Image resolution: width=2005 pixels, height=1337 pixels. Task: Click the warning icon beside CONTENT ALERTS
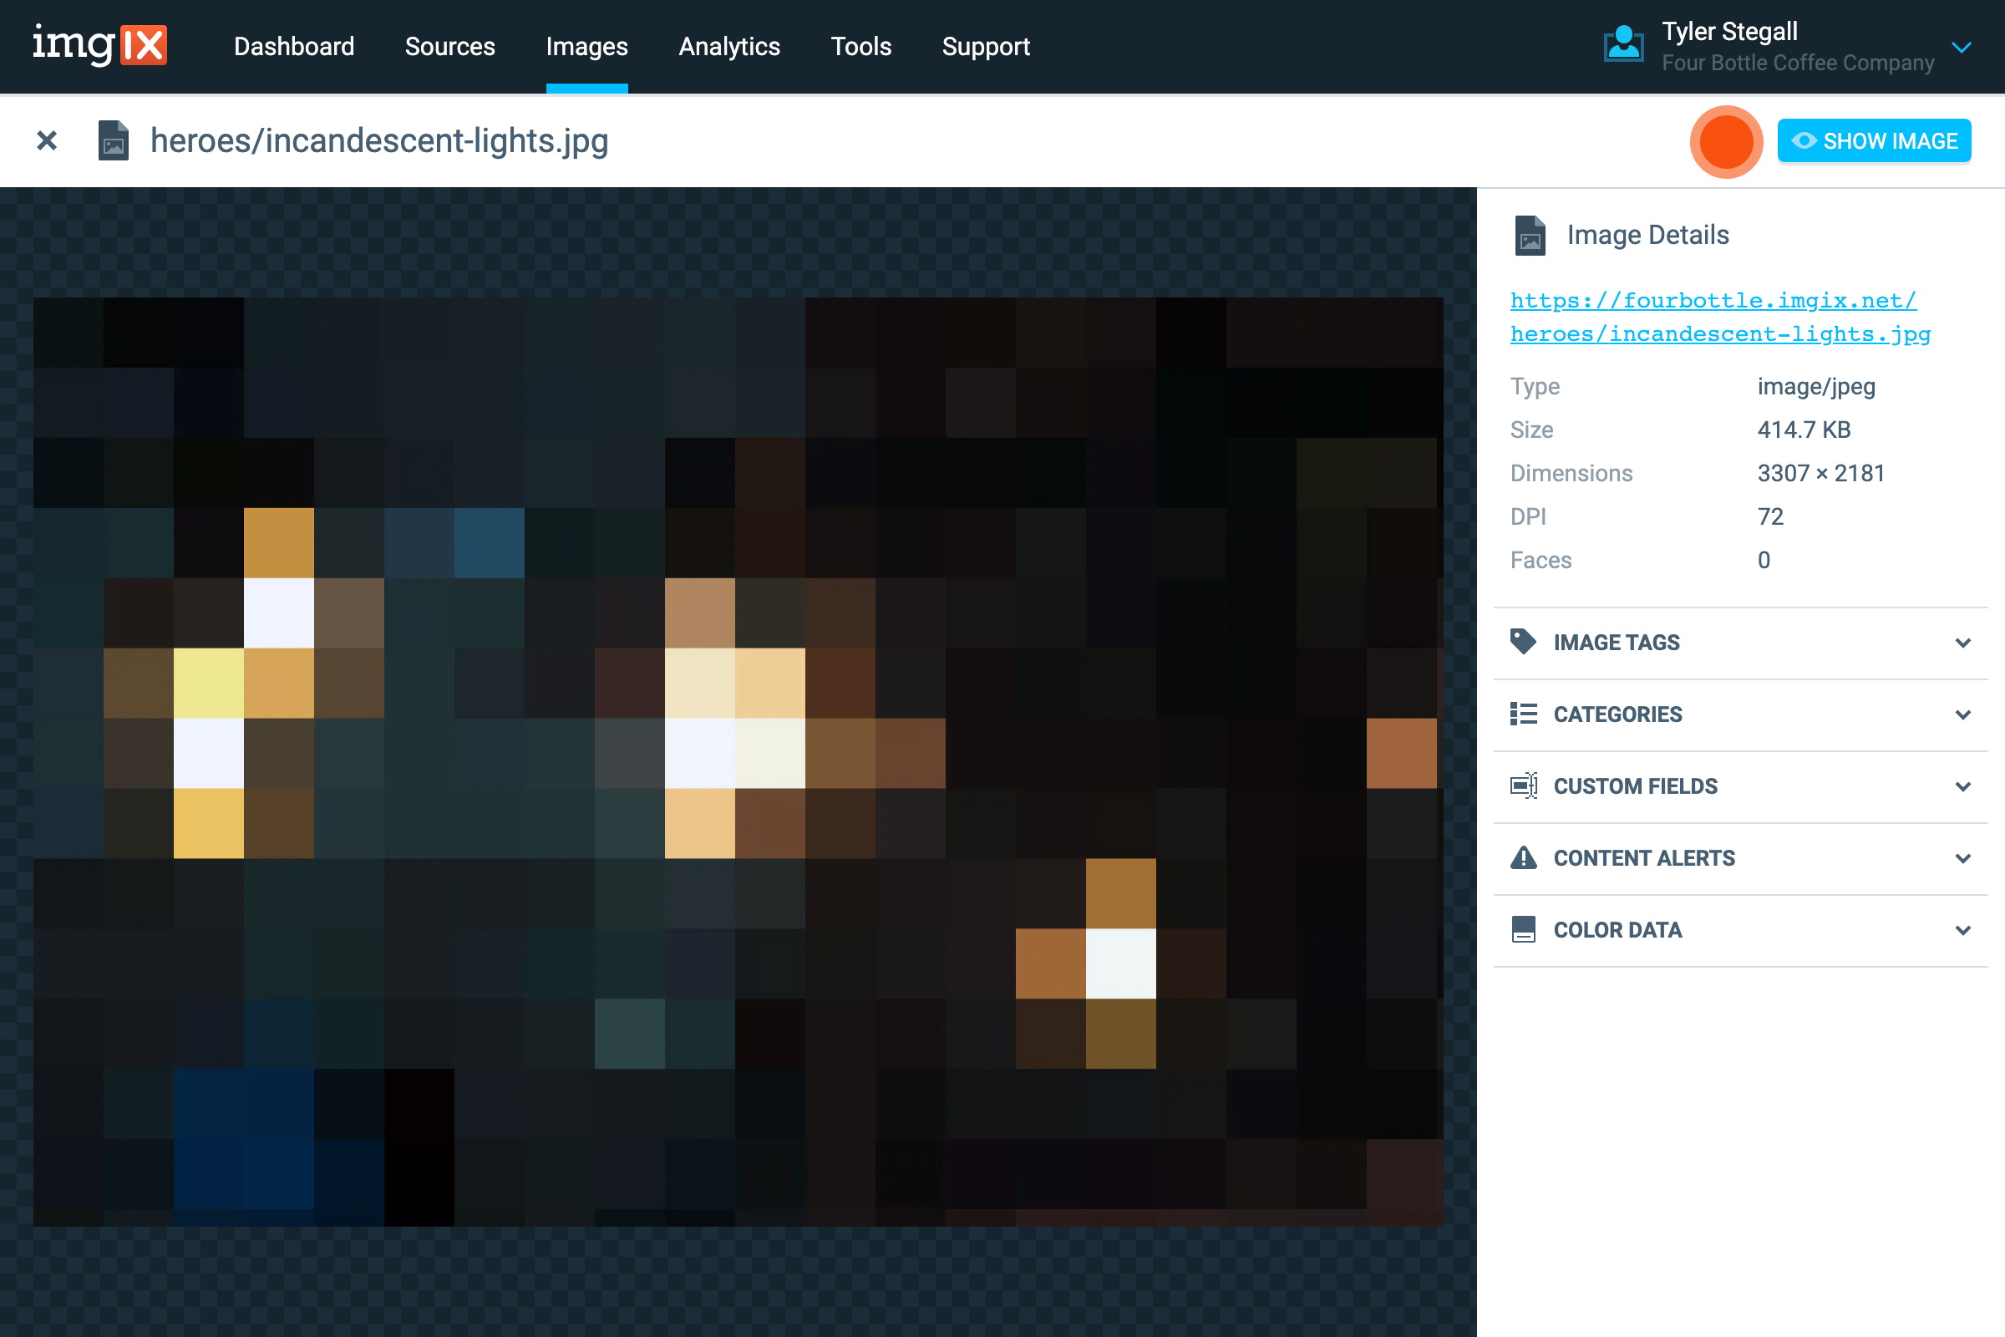(1524, 858)
